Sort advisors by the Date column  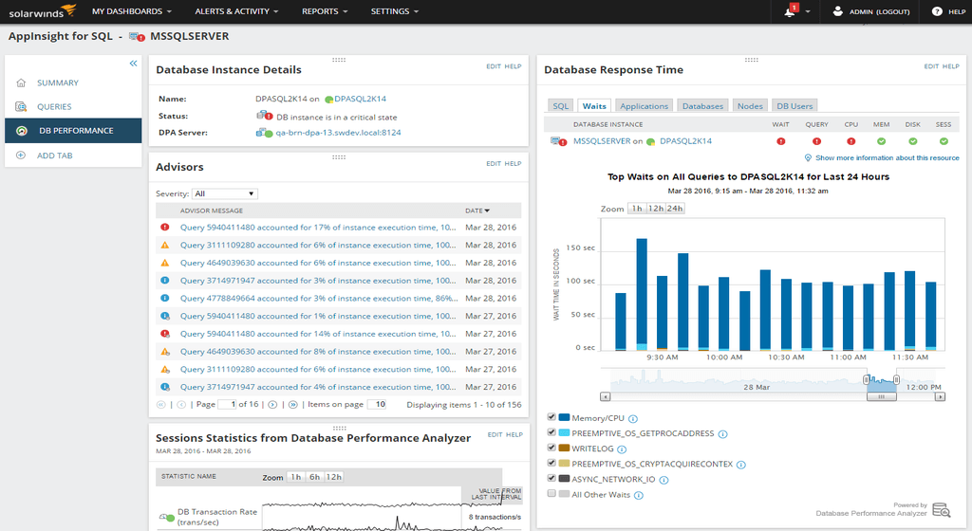point(477,211)
